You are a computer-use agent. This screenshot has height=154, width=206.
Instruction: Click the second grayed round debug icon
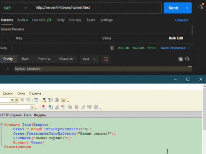[77, 107]
